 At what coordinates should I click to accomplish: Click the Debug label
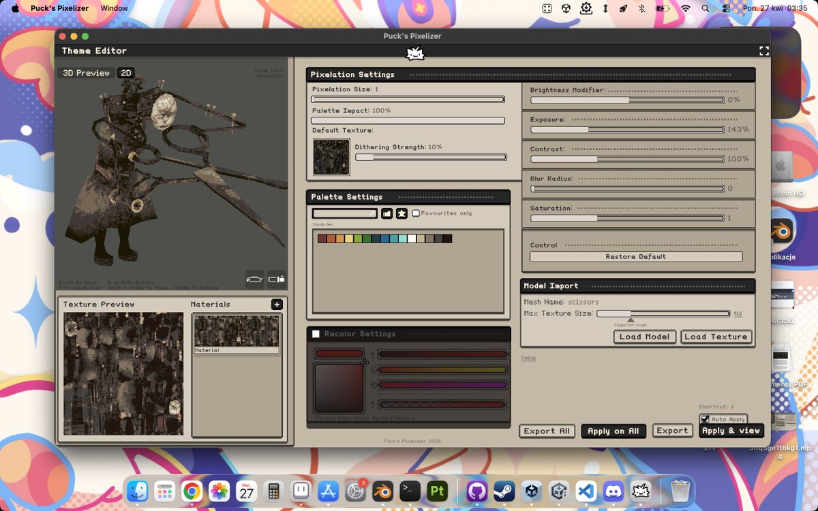tap(529, 358)
